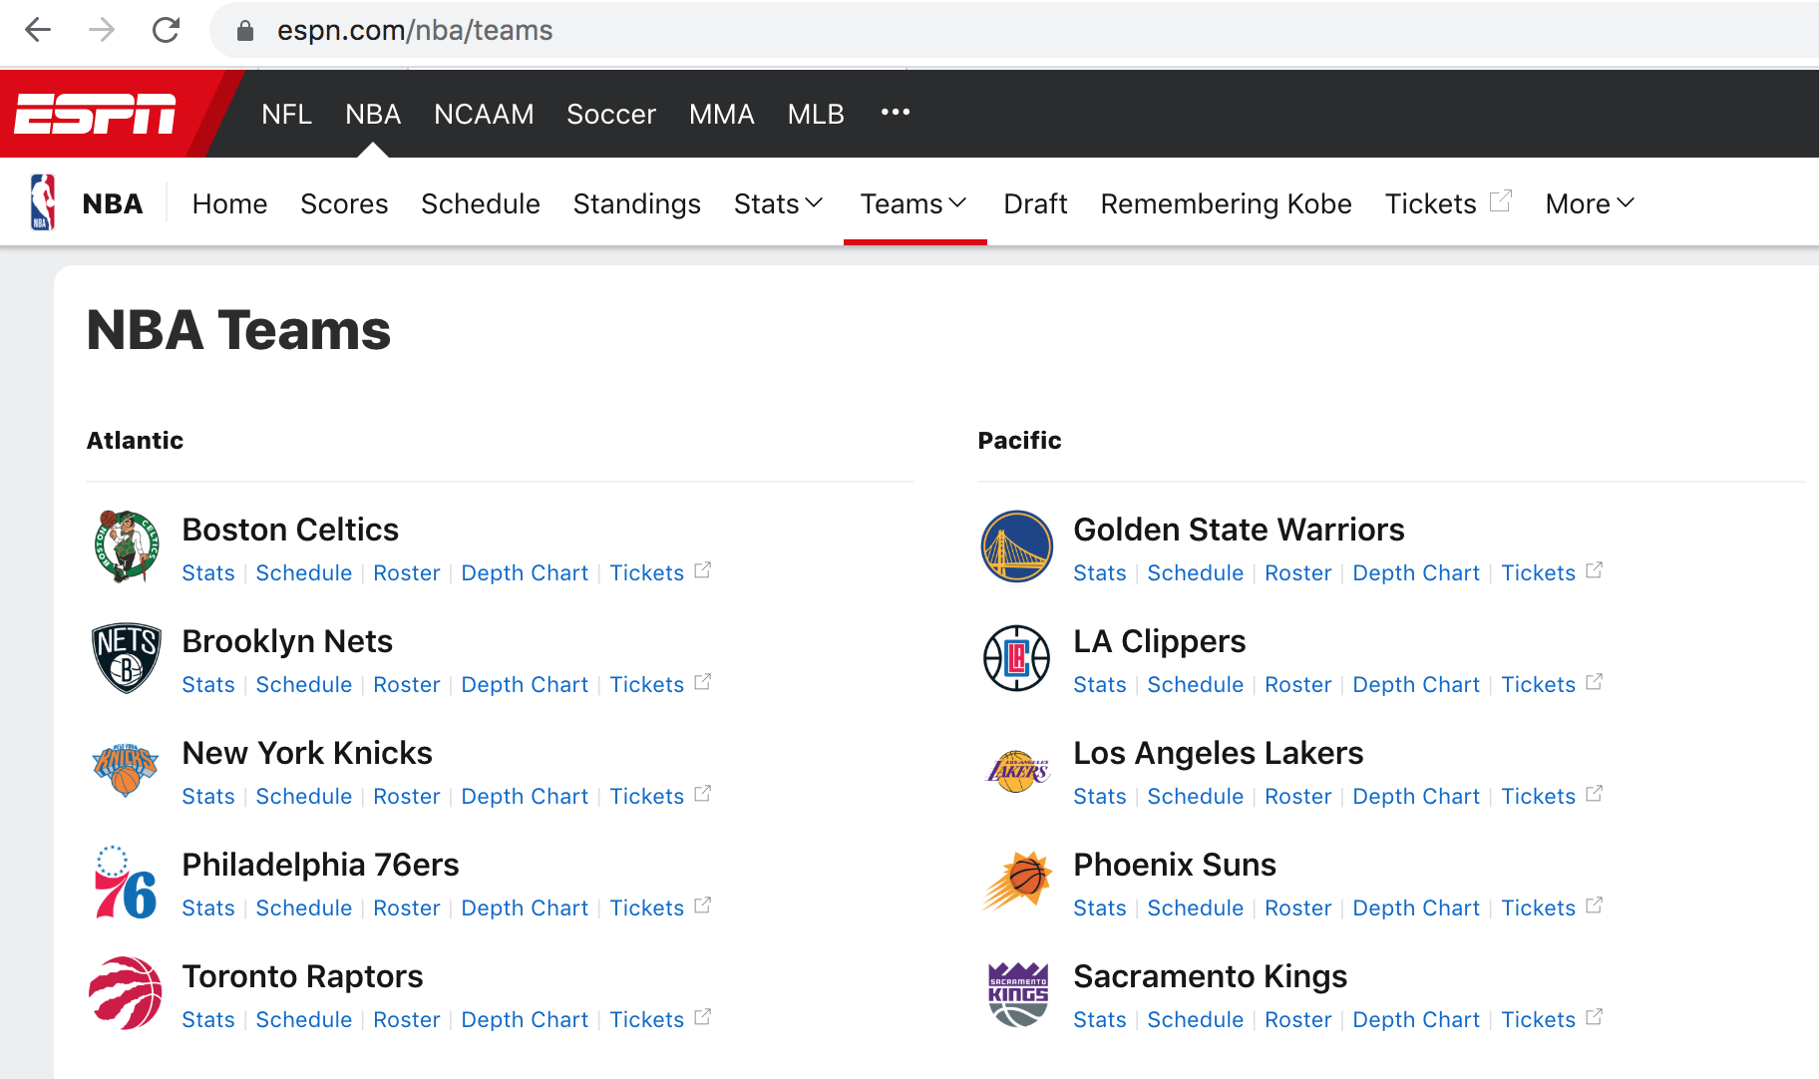The width and height of the screenshot is (1819, 1079).
Task: Open MMA in top sports bar
Action: tap(722, 114)
